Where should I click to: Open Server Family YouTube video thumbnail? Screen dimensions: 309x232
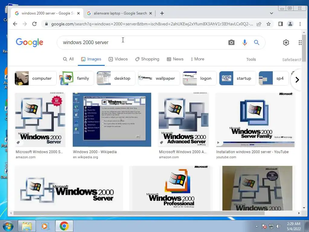click(x=255, y=120)
